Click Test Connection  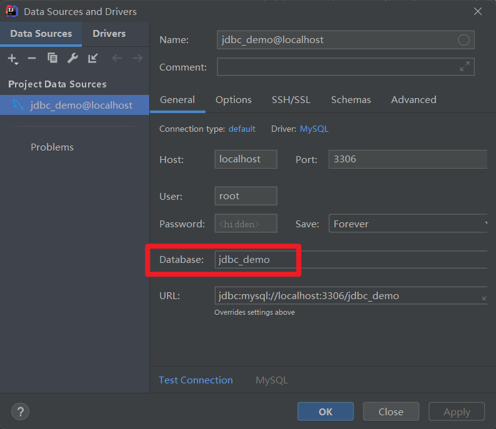click(x=196, y=380)
